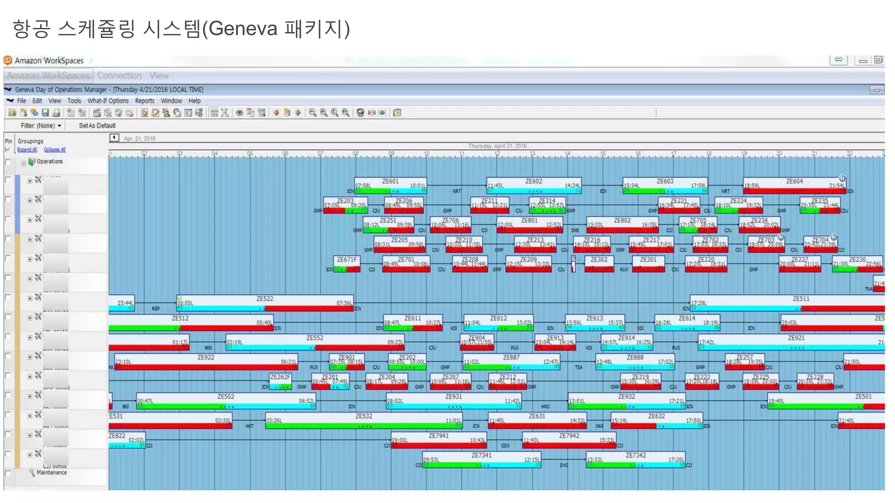The width and height of the screenshot is (895, 503).
Task: Check the pin box for ZE251 row
Action: (8, 219)
